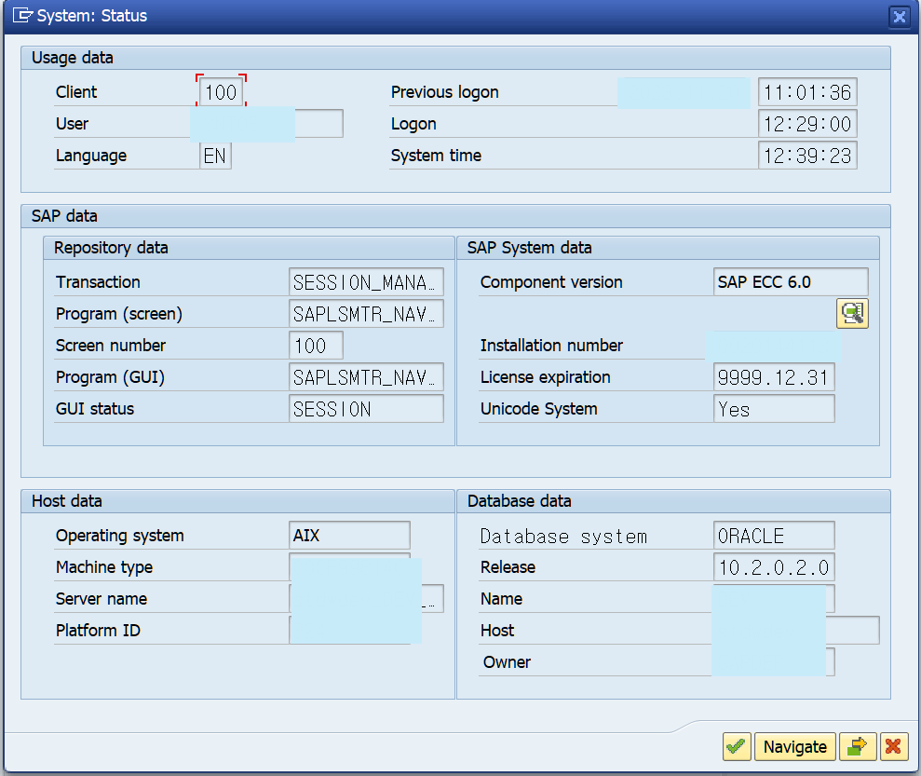Click the Machine type label
The image size is (921, 776).
click(104, 567)
